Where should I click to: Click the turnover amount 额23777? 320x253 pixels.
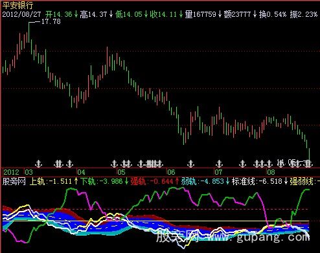click(238, 14)
